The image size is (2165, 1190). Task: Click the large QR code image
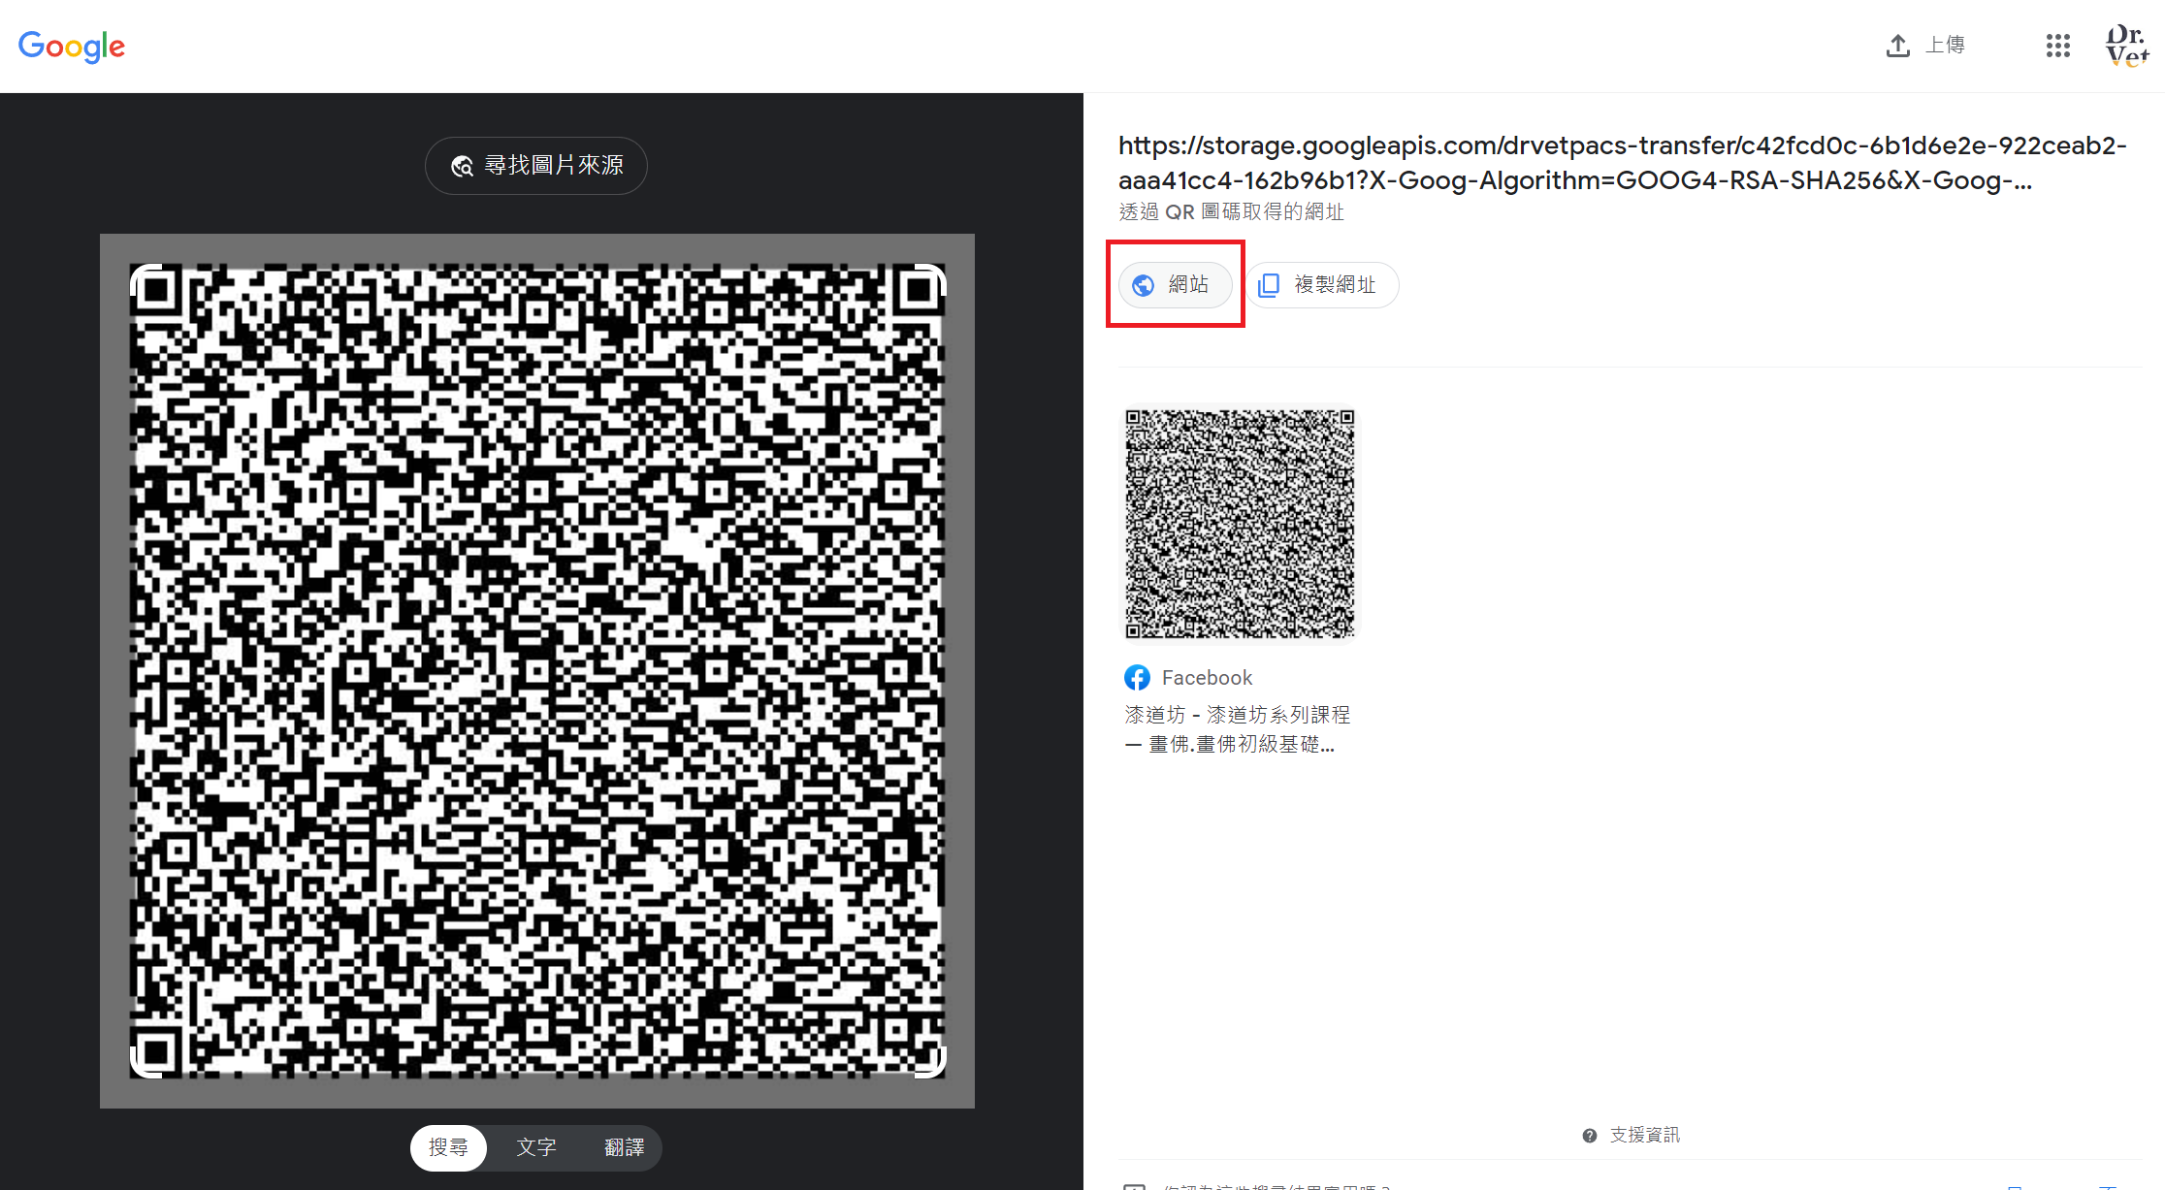coord(538,671)
